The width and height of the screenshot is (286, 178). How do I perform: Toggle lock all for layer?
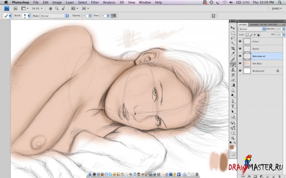(259, 35)
